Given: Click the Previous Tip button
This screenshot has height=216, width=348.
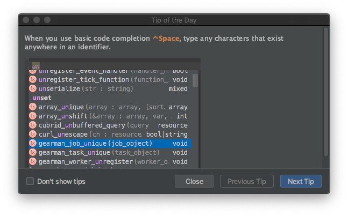Looking at the screenshot, I should click(247, 181).
